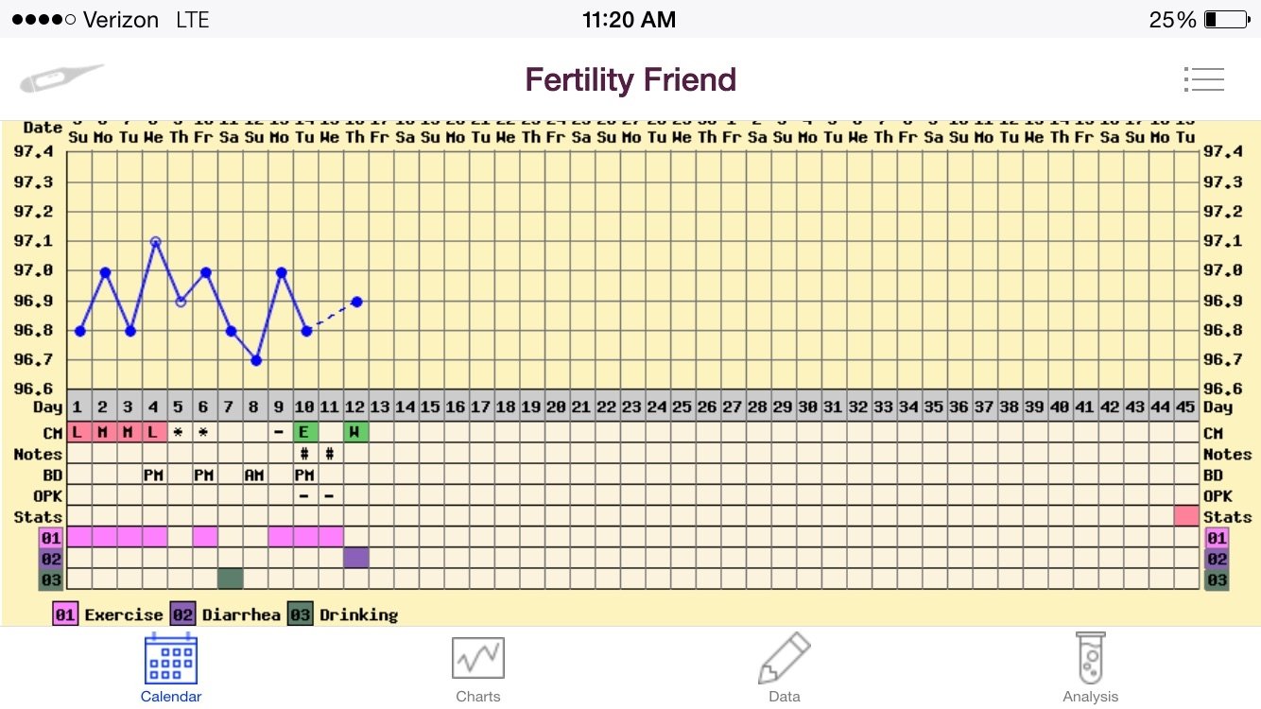Tap the pink Stats cell on day 45

(1187, 516)
